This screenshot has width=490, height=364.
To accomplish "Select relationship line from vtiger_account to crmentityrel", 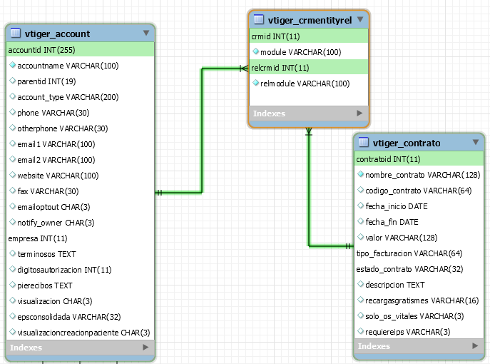I will point(202,130).
